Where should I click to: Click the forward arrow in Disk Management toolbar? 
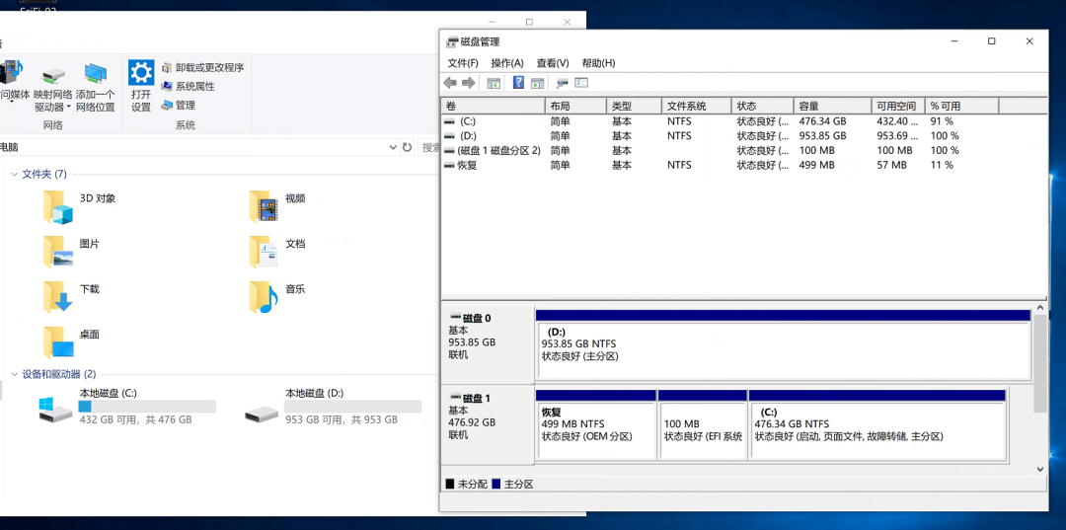(468, 83)
